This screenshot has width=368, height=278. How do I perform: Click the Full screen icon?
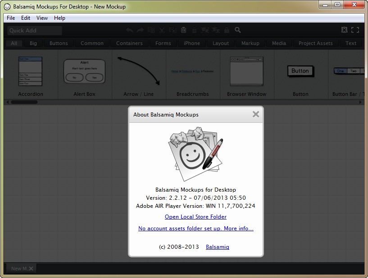pyautogui.click(x=355, y=30)
